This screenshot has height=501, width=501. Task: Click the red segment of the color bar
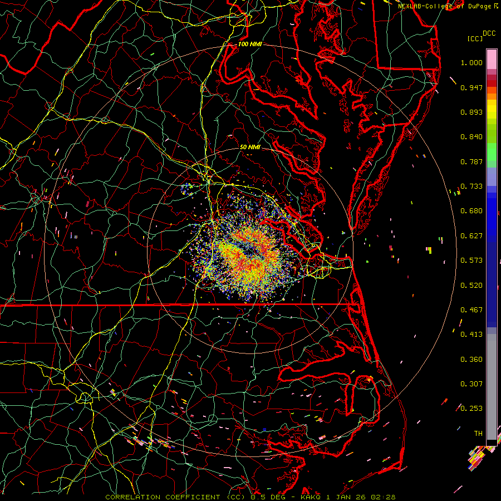(x=492, y=83)
